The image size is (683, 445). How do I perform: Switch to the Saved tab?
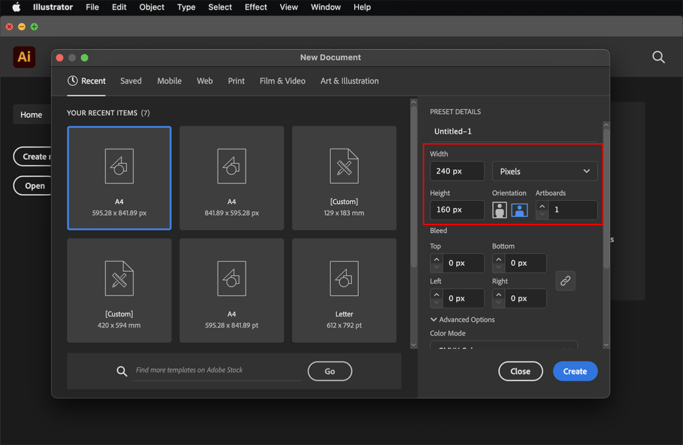tap(131, 81)
